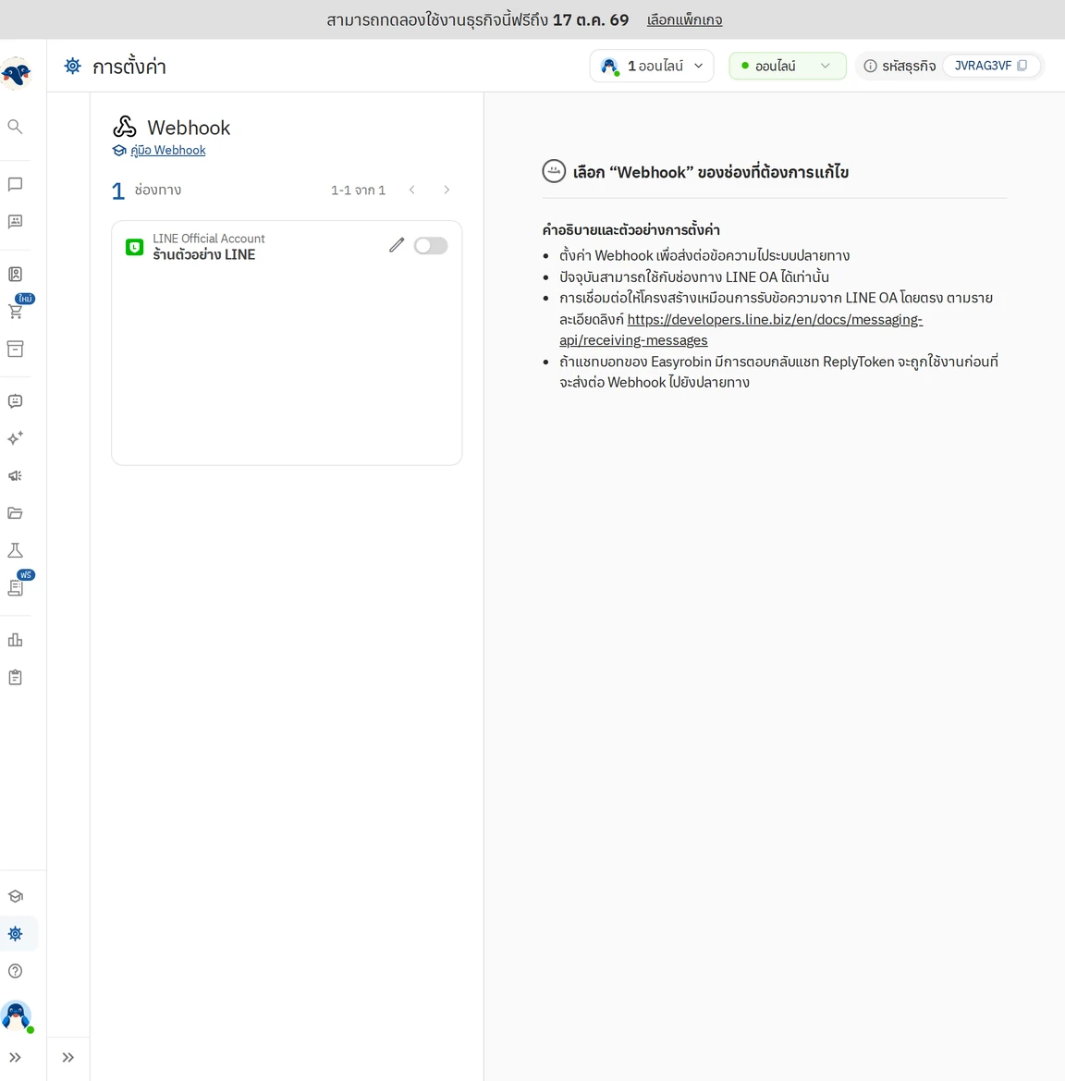
Task: Click the Webhook logo icon in the header
Action: (x=125, y=127)
